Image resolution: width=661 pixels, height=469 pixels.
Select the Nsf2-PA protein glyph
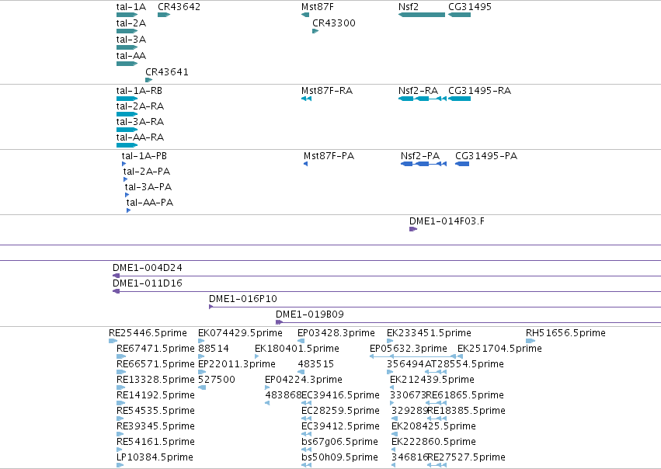[x=423, y=164]
